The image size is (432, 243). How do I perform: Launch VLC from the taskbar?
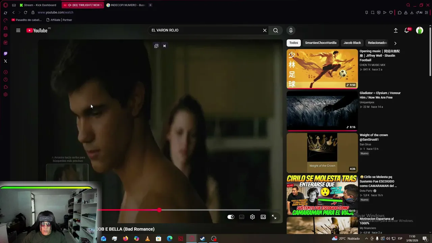(147, 239)
